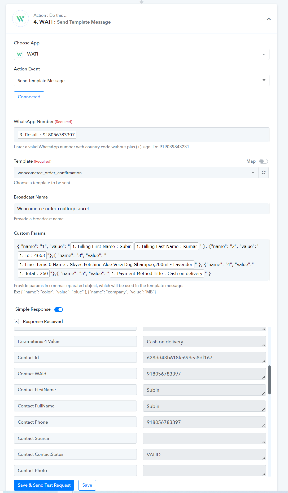288x493 pixels.
Task: Collapse the WATI action step with the chevron
Action: point(269,19)
